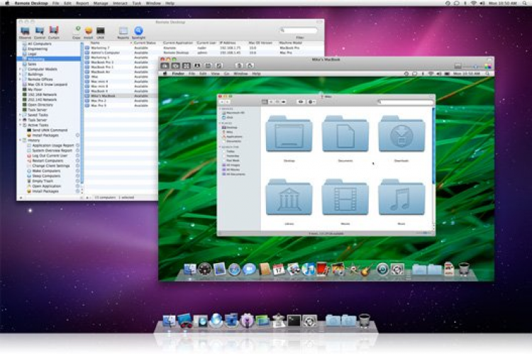The height and width of the screenshot is (354, 532).
Task: Click the Control toolbar icon
Action: pos(40,31)
